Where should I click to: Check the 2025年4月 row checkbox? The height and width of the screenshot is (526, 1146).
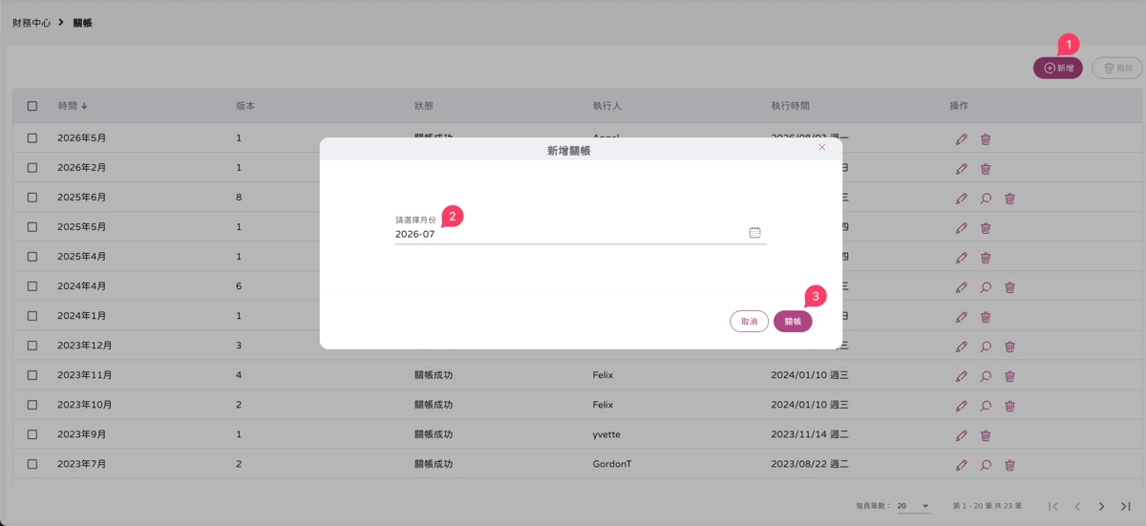coord(32,257)
